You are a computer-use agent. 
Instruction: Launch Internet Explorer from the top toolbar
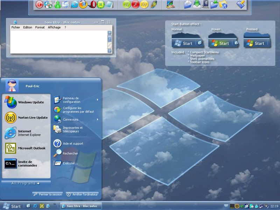[75, 5]
